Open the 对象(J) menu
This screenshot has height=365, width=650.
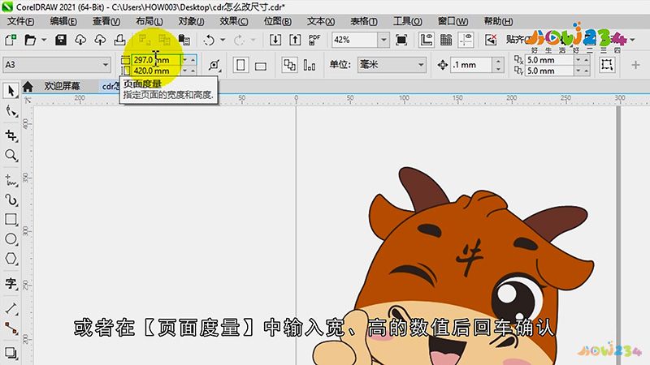coord(191,22)
